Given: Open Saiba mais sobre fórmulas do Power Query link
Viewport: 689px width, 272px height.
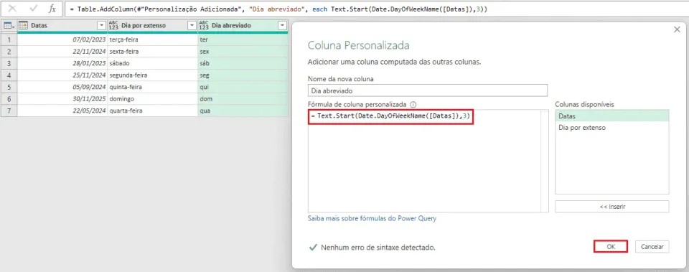Looking at the screenshot, I should pyautogui.click(x=372, y=218).
